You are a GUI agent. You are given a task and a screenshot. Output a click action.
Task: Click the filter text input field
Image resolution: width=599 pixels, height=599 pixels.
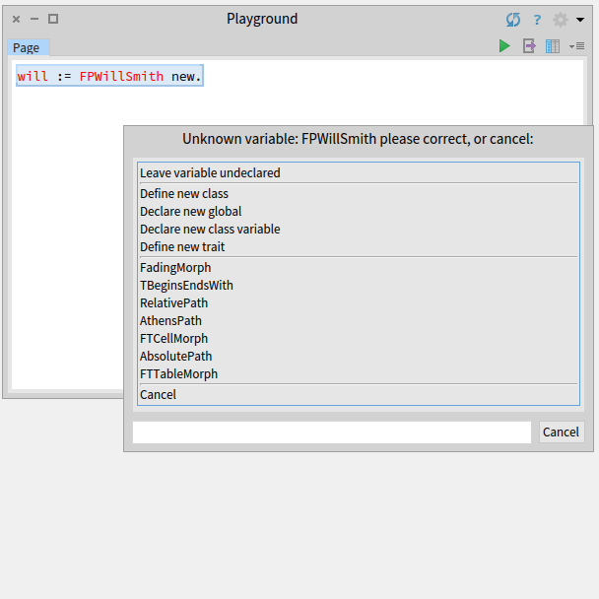click(332, 433)
